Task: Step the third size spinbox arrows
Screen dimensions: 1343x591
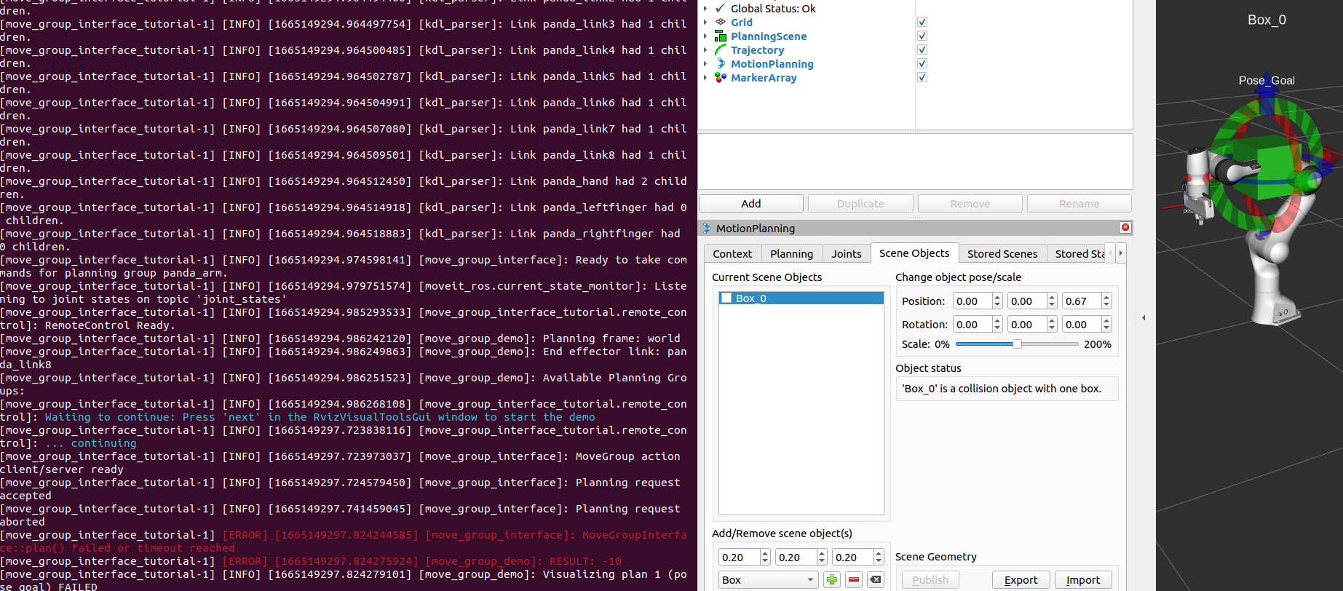Action: click(879, 558)
